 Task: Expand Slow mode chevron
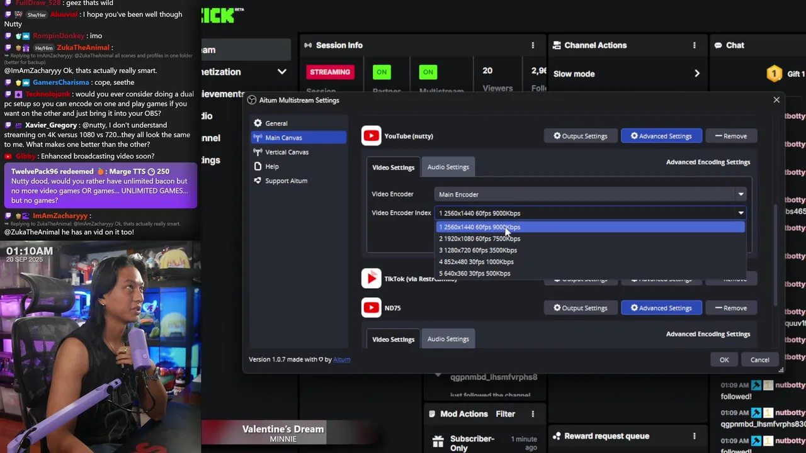coord(697,74)
